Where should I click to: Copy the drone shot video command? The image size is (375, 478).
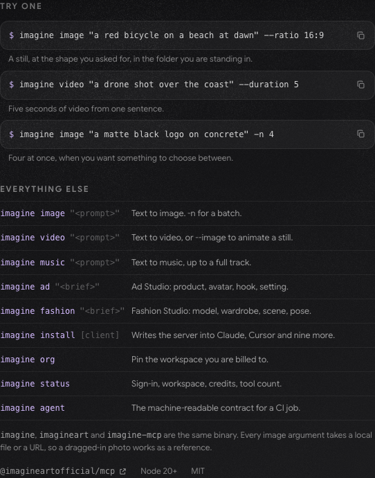tap(360, 85)
